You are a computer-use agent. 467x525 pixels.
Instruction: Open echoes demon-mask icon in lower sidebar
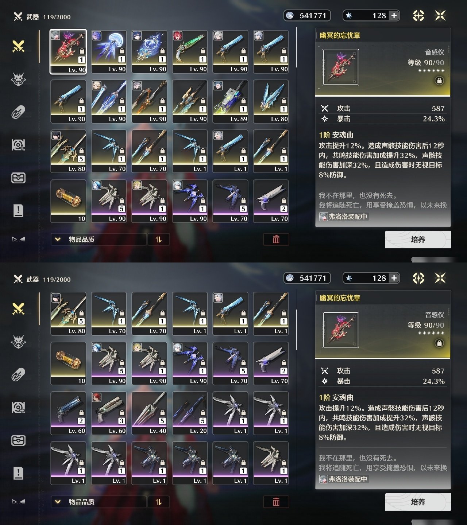[18, 342]
